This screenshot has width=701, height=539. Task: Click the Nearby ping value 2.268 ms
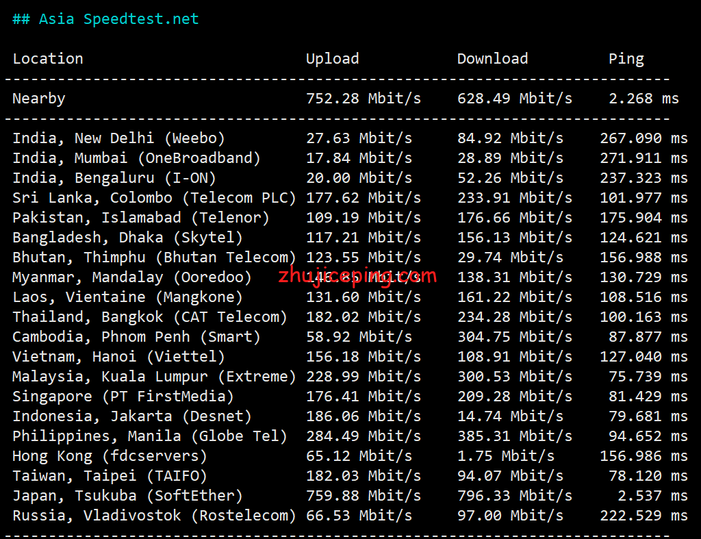click(643, 99)
